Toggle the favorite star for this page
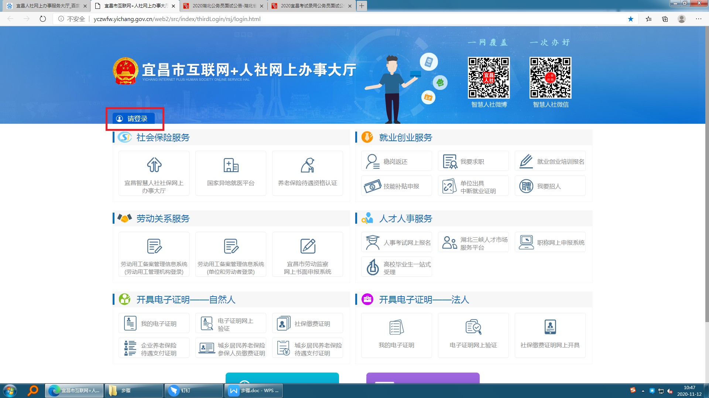The width and height of the screenshot is (709, 398). [631, 19]
